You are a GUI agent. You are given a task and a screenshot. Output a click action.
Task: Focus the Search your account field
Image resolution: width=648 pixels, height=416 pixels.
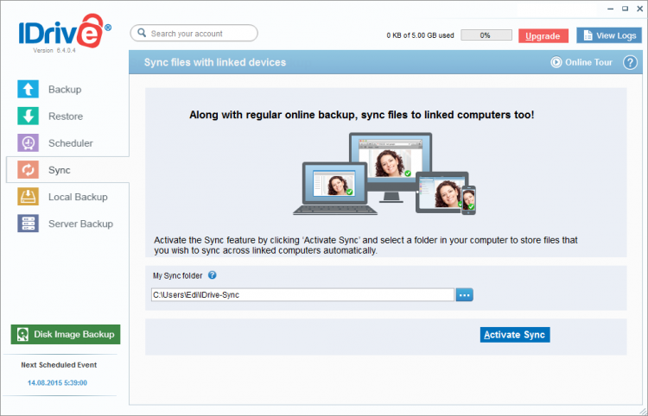tap(194, 34)
